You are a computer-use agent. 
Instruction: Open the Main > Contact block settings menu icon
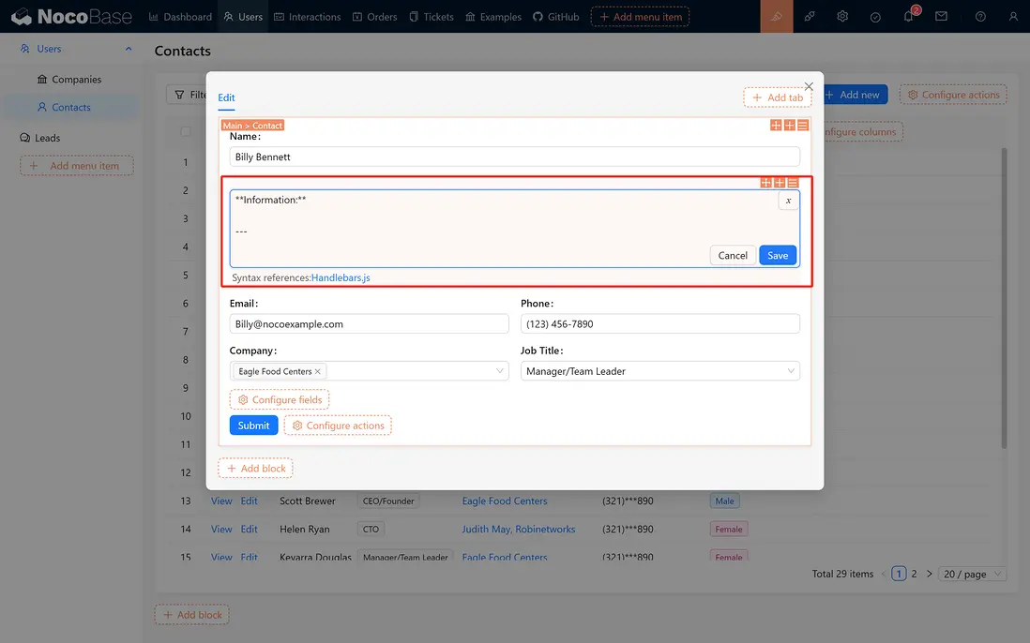click(x=803, y=125)
